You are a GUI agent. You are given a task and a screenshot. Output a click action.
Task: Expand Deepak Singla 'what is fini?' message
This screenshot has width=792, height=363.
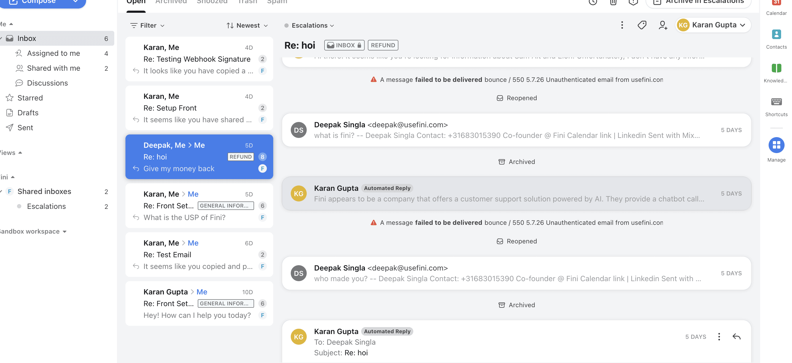pyautogui.click(x=516, y=130)
